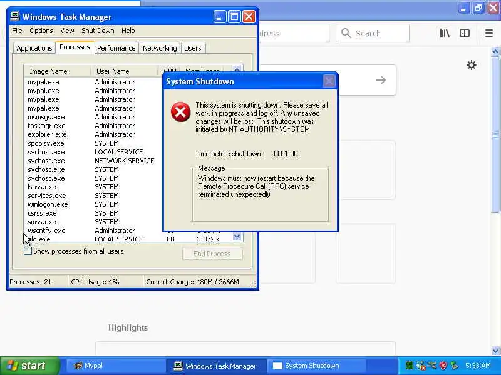Image resolution: width=501 pixels, height=375 pixels.
Task: Select the services.exe process row
Action: coord(93,196)
